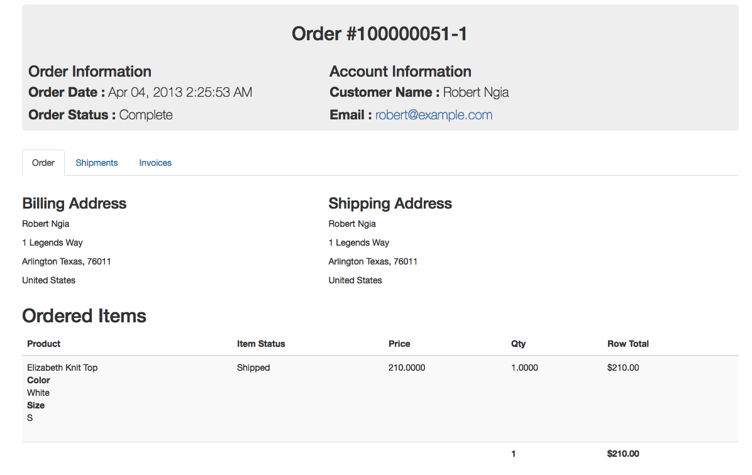Select the Elizabeth Knit Top product name
752x475 pixels.
pyautogui.click(x=62, y=368)
